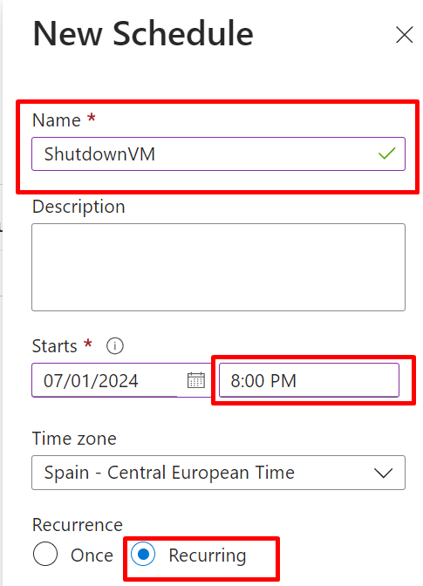Open the calendar date picker icon
The width and height of the screenshot is (423, 586).
[x=196, y=380]
